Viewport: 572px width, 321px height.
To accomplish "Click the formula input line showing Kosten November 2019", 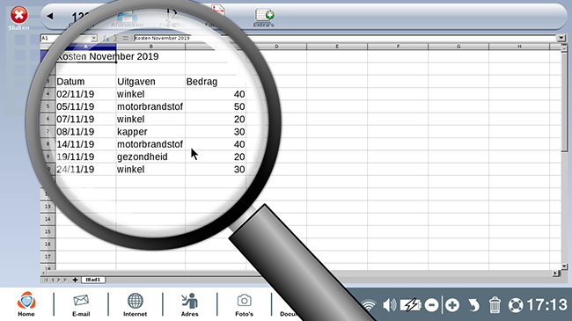I will [x=345, y=38].
